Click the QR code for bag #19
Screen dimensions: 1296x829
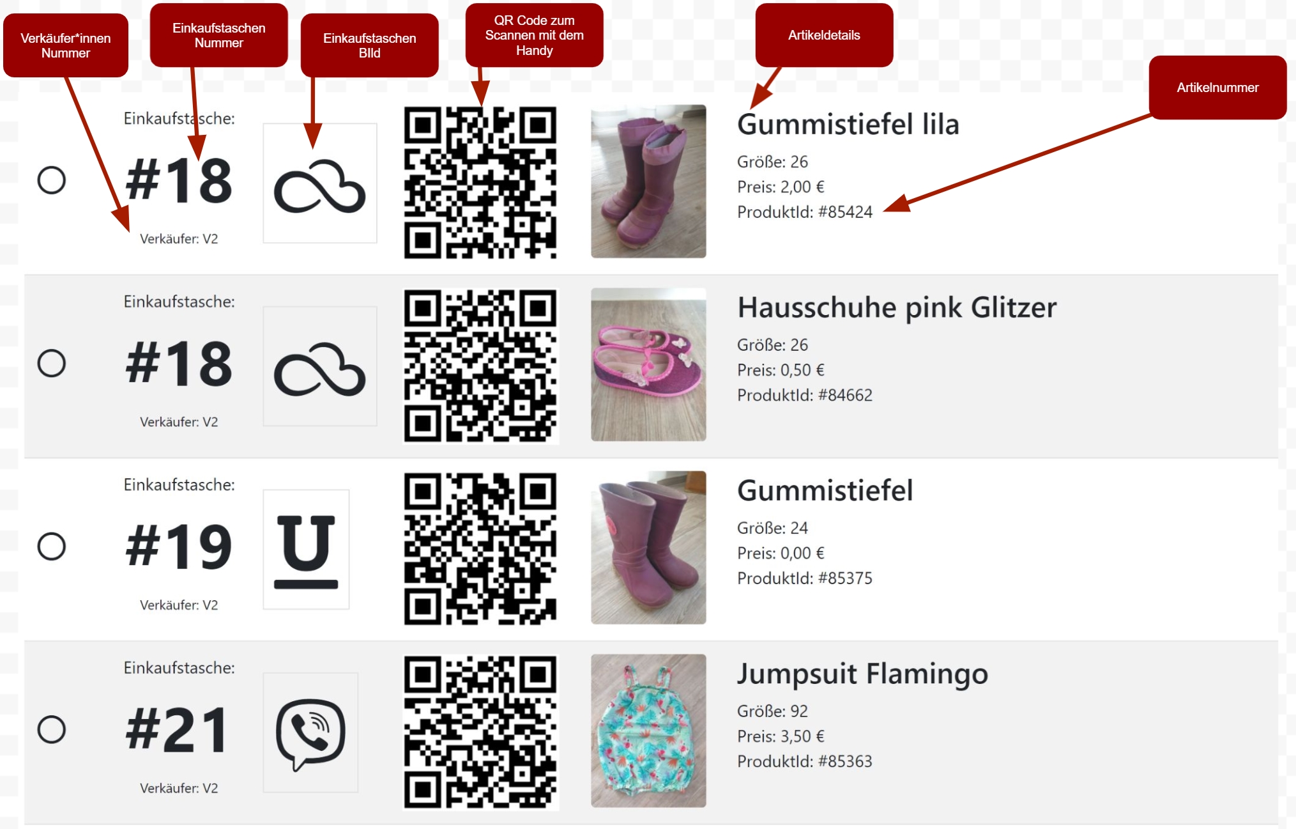(x=480, y=548)
